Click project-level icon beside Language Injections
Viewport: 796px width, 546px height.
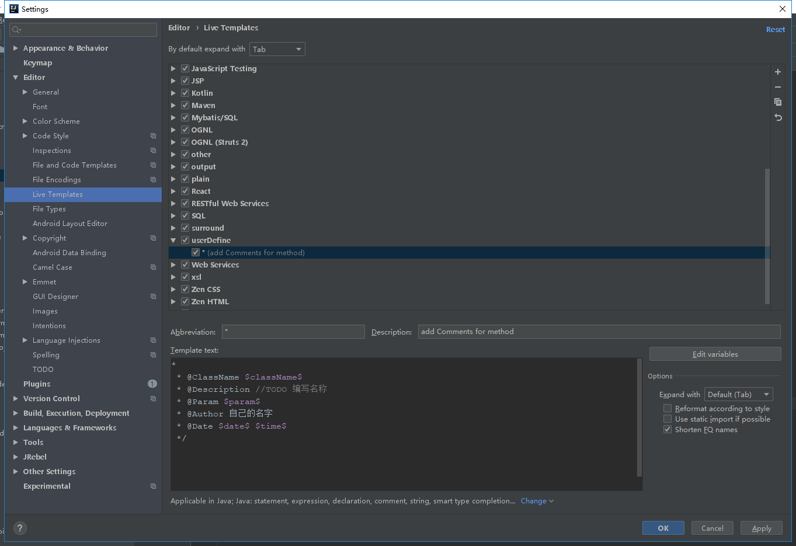click(x=153, y=340)
